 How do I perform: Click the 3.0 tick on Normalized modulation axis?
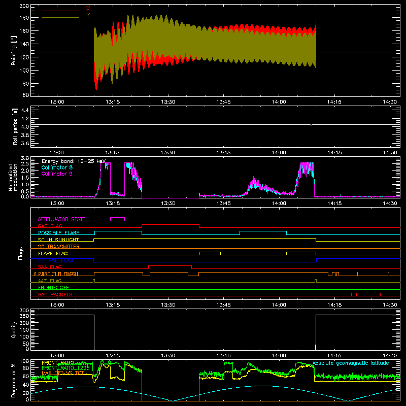coord(25,158)
